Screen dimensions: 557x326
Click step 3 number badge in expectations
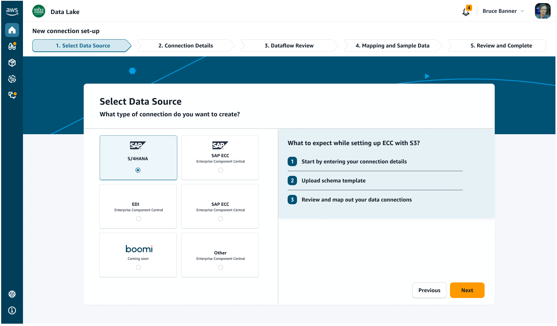pyautogui.click(x=292, y=200)
